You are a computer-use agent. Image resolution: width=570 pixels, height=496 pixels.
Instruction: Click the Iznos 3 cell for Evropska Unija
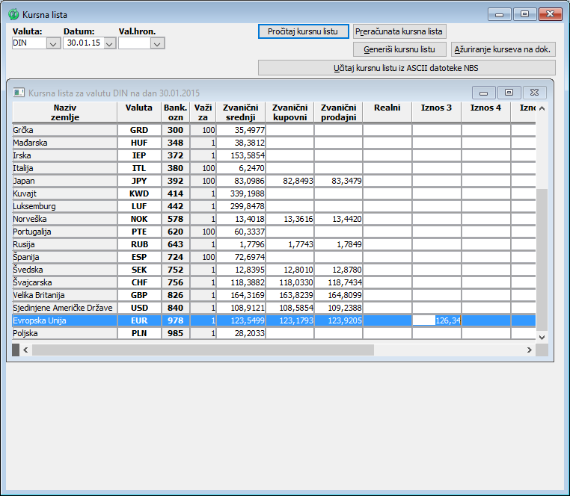click(x=436, y=320)
